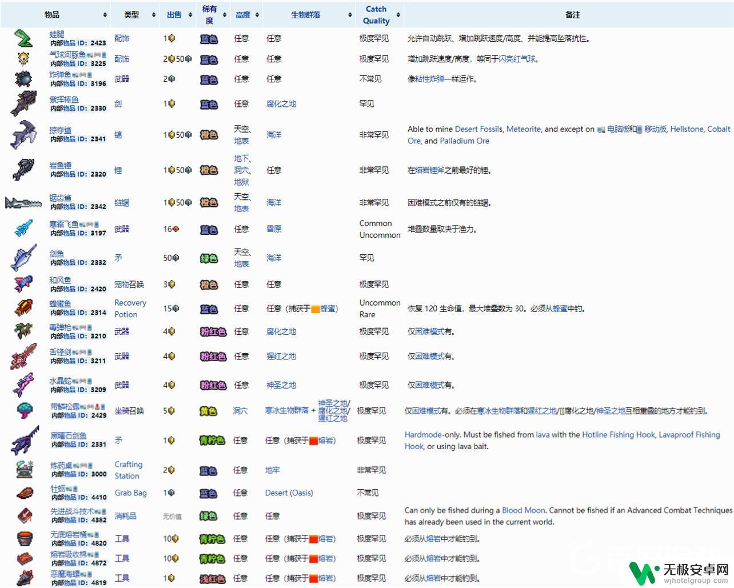This screenshot has width=734, height=588.
Task: Click the 黑曜石剑鱼 obsidian swordfish icon
Action: pyautogui.click(x=25, y=440)
